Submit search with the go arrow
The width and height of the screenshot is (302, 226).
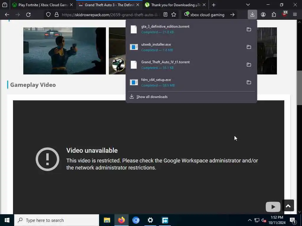click(x=232, y=15)
